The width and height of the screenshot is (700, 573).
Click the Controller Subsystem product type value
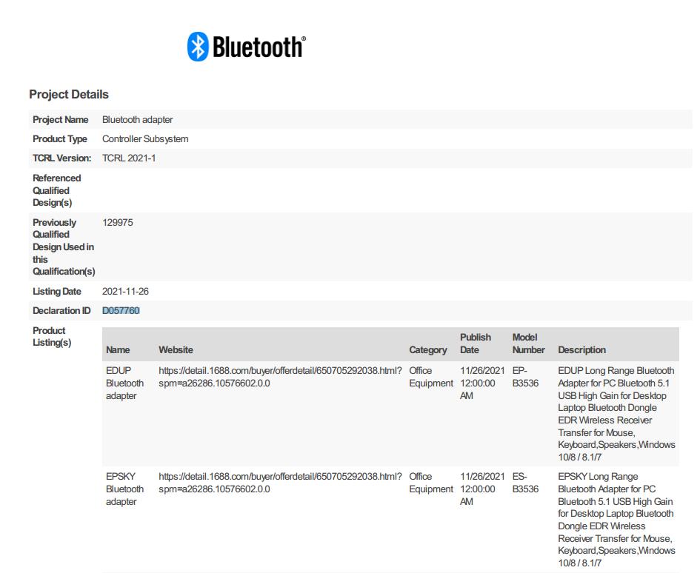pos(145,138)
